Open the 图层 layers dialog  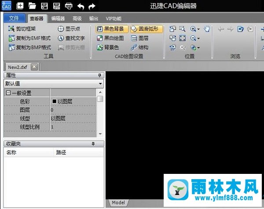pyautogui.click(x=139, y=38)
